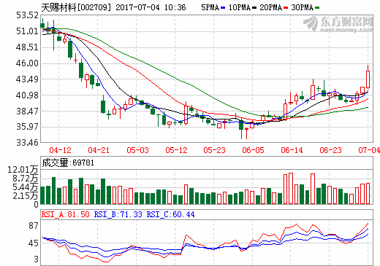The width and height of the screenshot is (380, 266).
Task: Click the 成交量:69781 volume label
Action: 68,163
